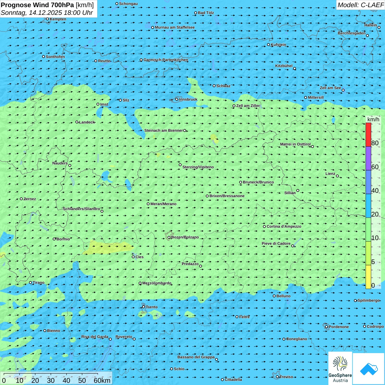This screenshot has height=385, width=385.
Task: Click the Meran/Merano location marker
Action: (x=148, y=204)
